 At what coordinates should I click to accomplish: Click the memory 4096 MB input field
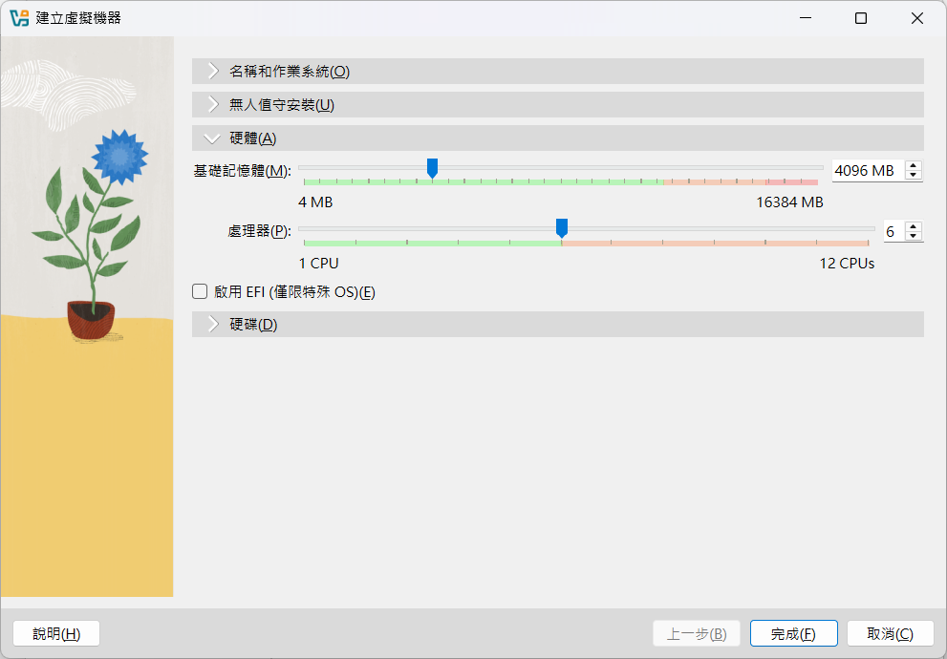click(865, 171)
